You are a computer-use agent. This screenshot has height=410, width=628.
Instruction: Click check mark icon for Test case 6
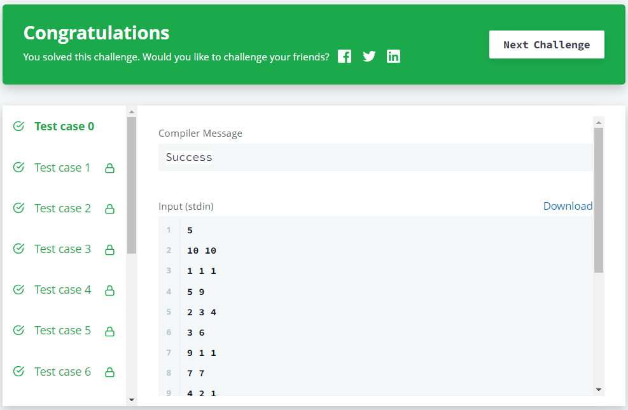(x=18, y=371)
